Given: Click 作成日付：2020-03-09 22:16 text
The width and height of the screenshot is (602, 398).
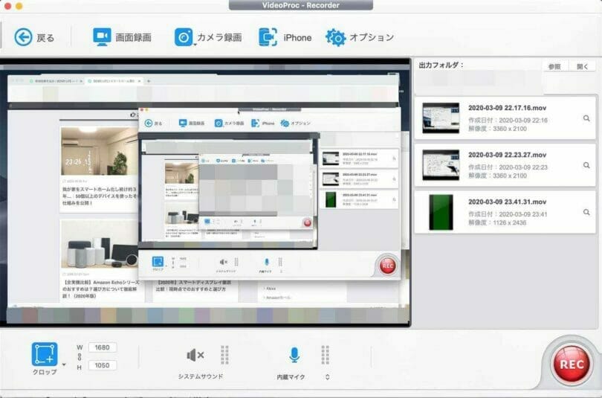Looking at the screenshot, I should 508,121.
